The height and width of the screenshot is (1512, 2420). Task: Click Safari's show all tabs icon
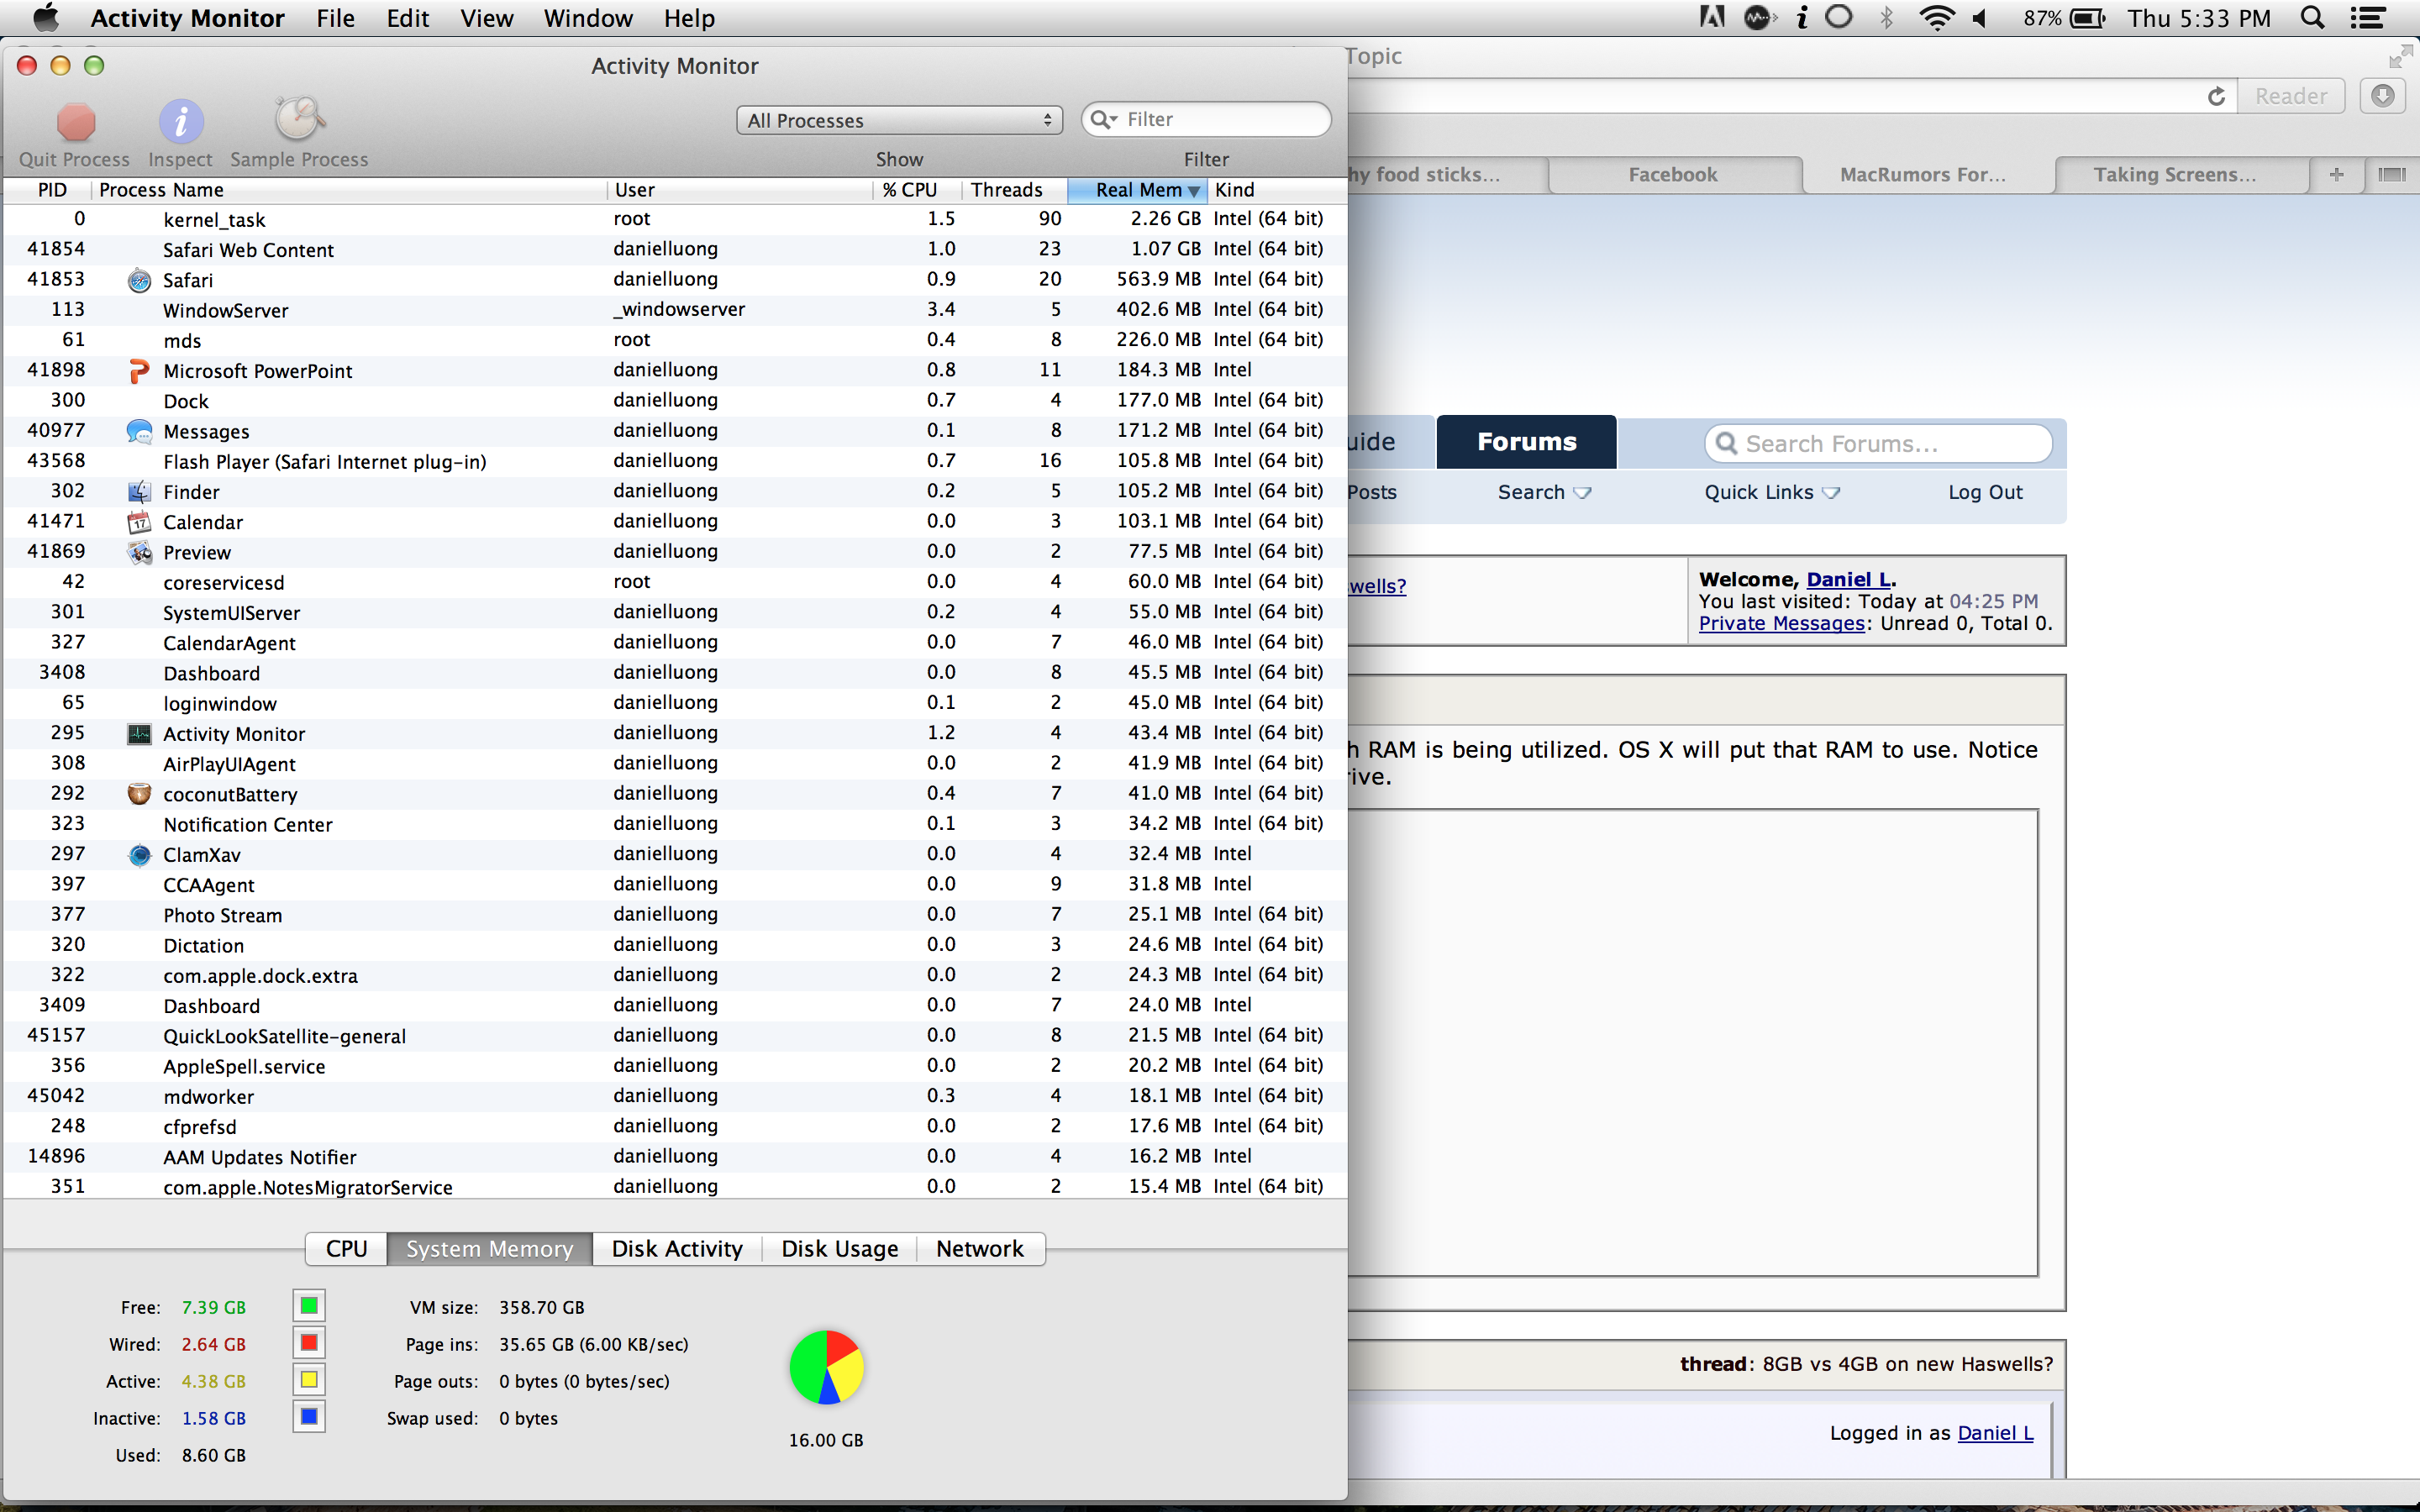coord(2392,174)
